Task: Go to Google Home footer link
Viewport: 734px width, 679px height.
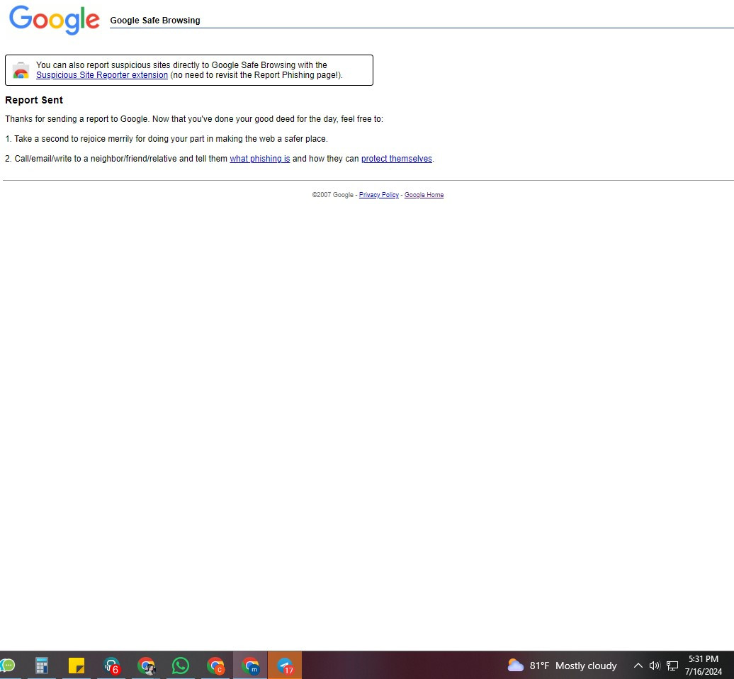Action: (x=424, y=195)
